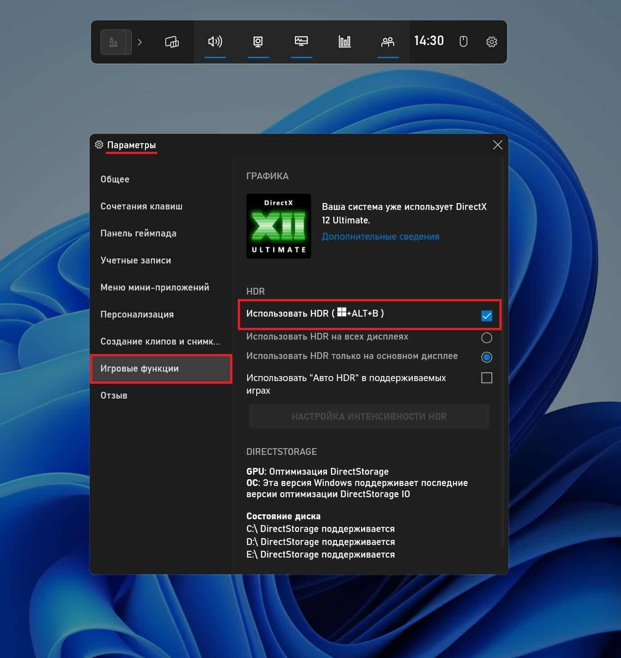Close the Параметры settings window
Viewport: 621px width, 658px height.
(x=498, y=145)
